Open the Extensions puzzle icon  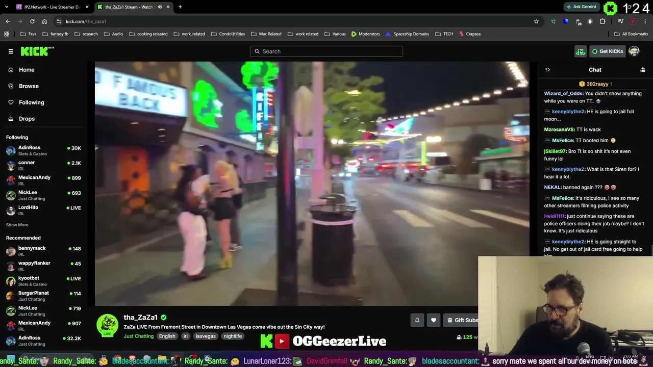pyautogui.click(x=602, y=21)
